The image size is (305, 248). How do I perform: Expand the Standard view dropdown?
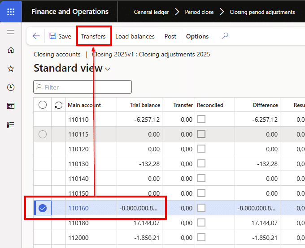pos(108,69)
